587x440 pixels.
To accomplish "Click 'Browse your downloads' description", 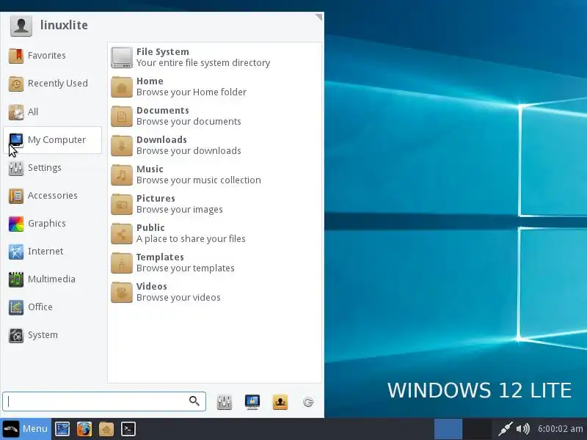I will point(189,151).
